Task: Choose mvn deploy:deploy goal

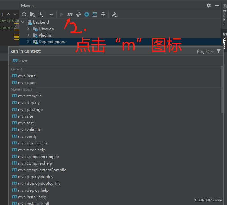Action: tap(33, 177)
